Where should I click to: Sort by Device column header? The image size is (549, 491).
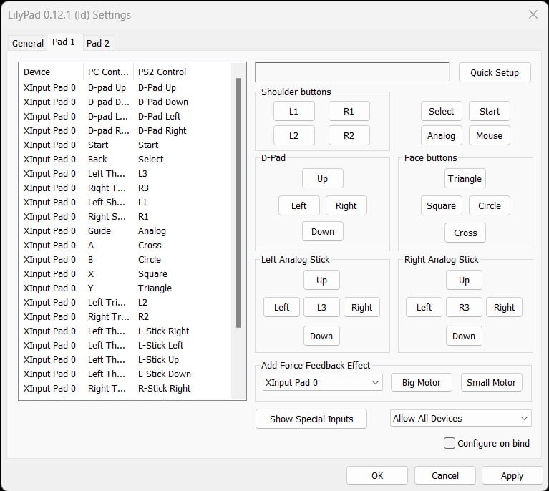51,72
